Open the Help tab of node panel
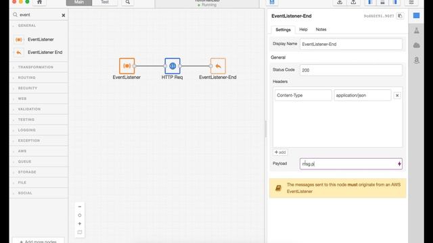Screen dimensions: 433x243 (x=303, y=29)
